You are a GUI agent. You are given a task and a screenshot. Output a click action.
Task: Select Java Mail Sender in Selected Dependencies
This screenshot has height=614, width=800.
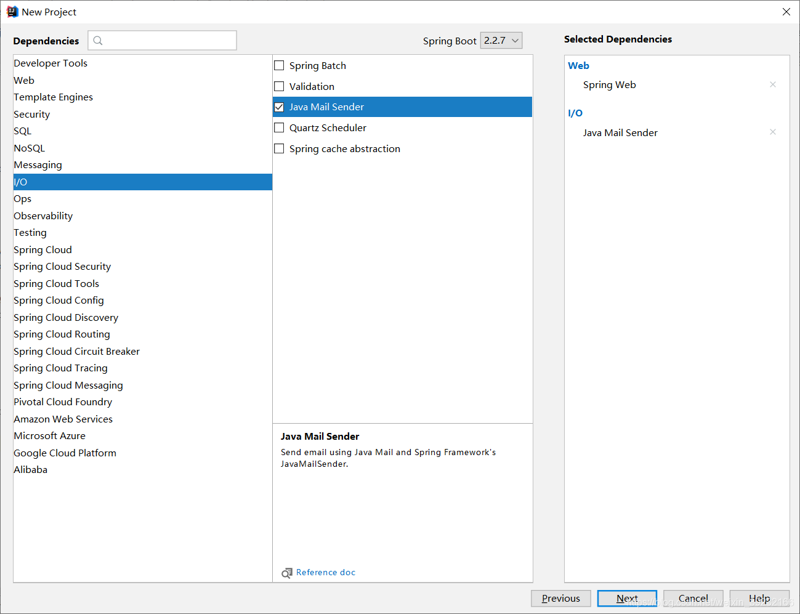[620, 132]
